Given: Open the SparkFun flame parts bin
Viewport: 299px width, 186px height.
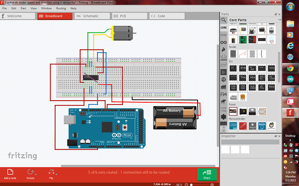Looking at the screenshot, I should 224,50.
